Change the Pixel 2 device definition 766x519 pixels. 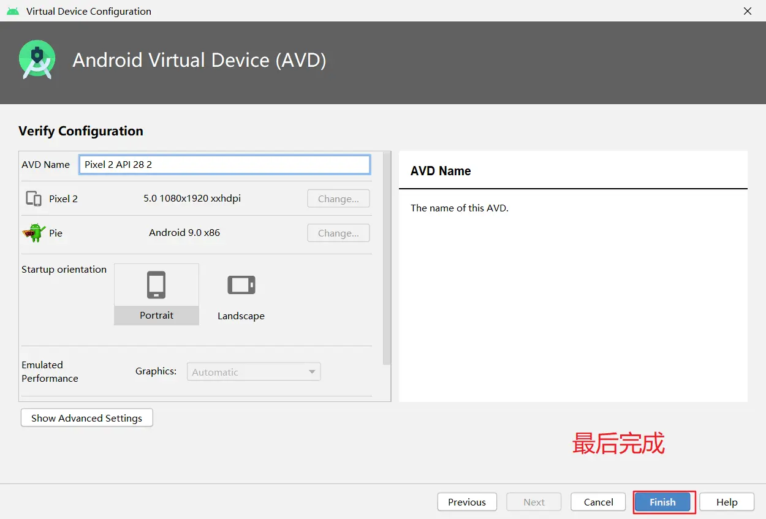point(338,199)
